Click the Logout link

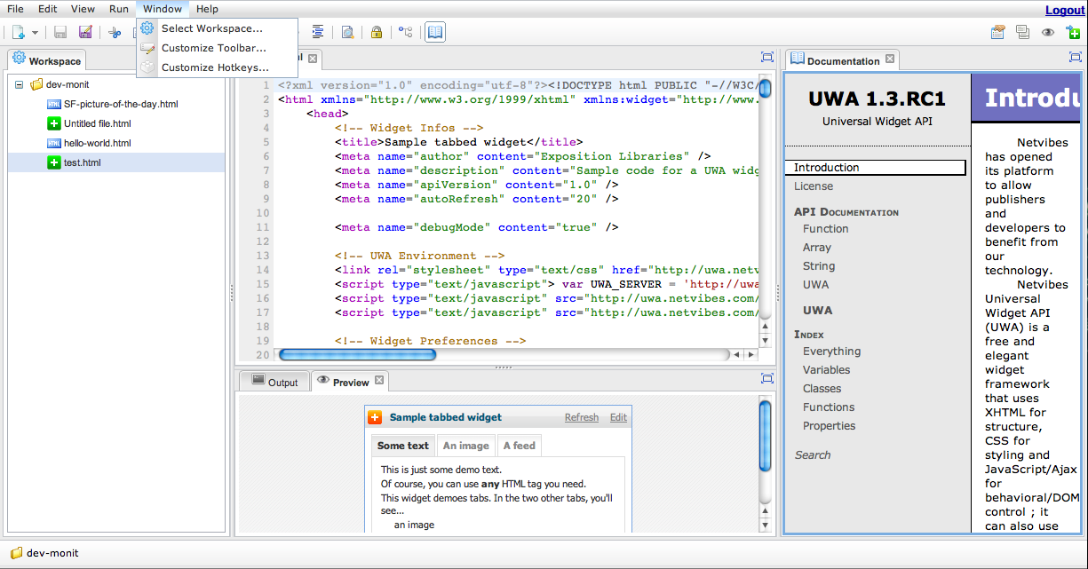click(1064, 10)
